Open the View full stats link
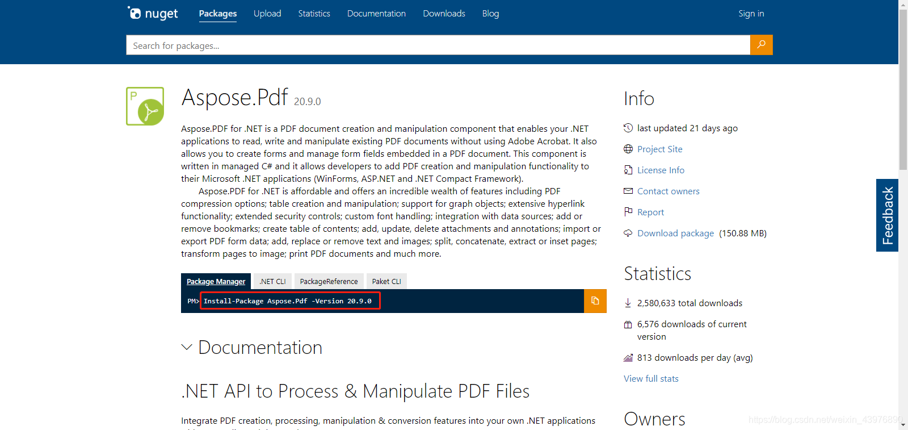The height and width of the screenshot is (430, 908). [x=651, y=378]
